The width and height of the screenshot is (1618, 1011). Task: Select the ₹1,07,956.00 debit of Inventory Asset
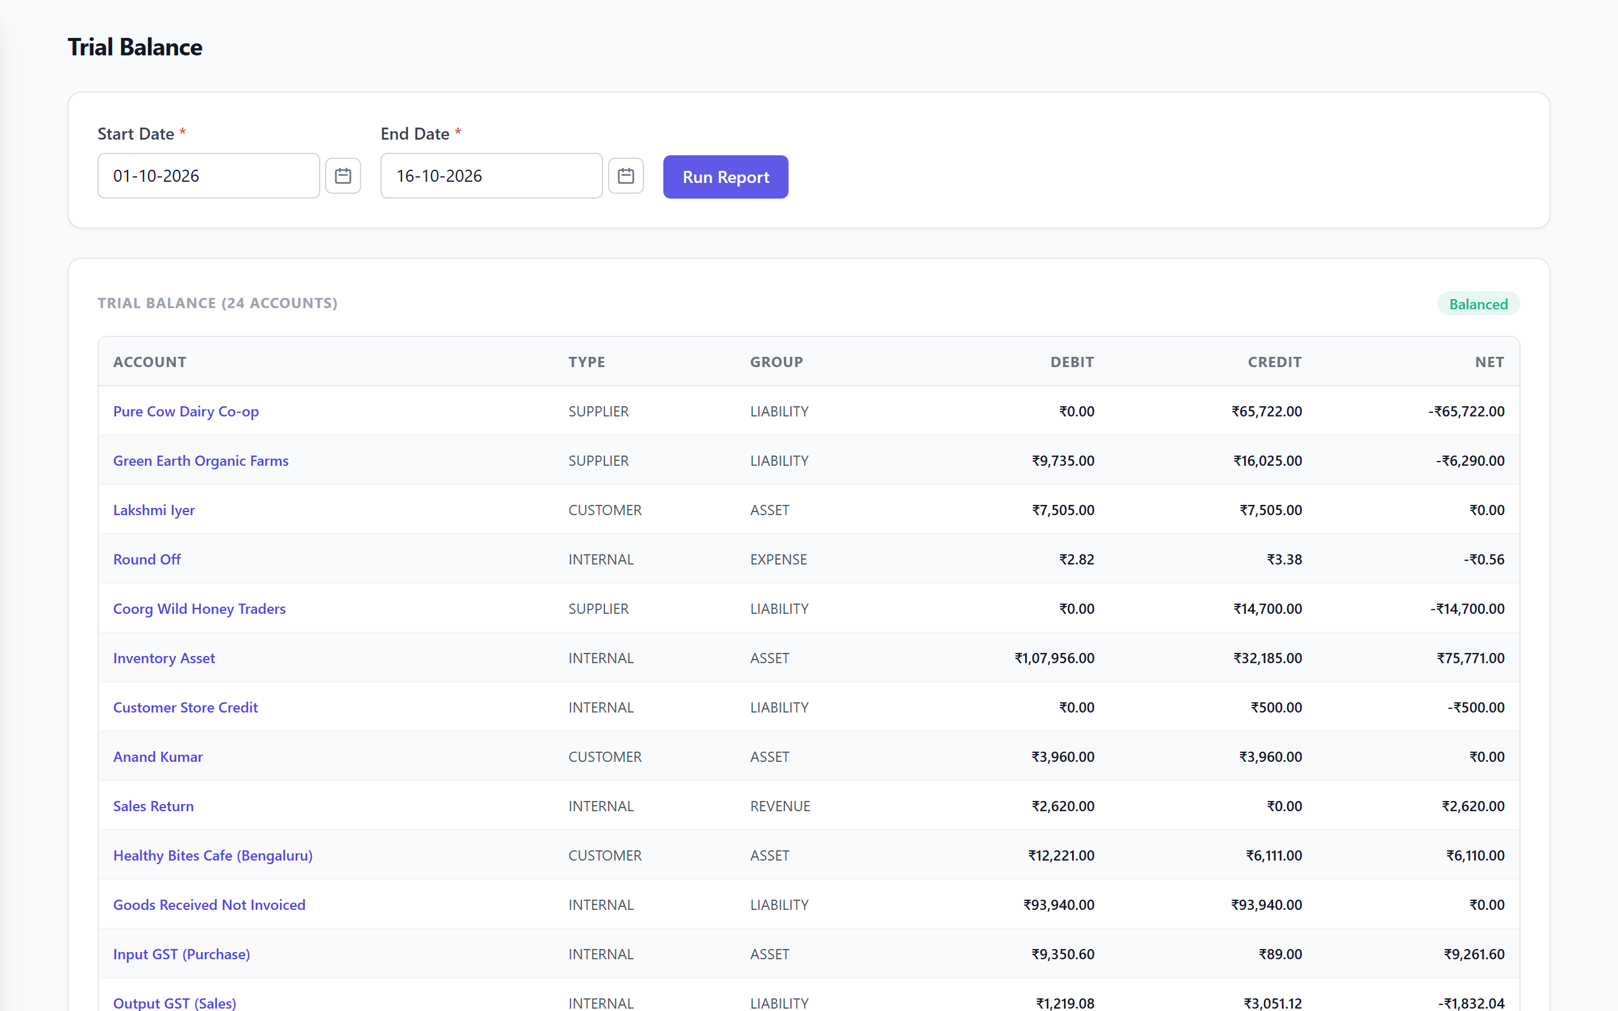click(1055, 658)
